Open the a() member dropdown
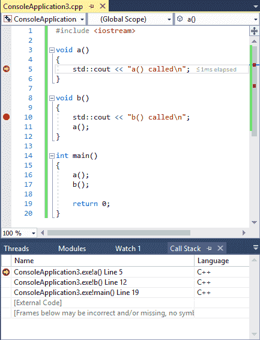The image size is (260, 340). [217, 19]
